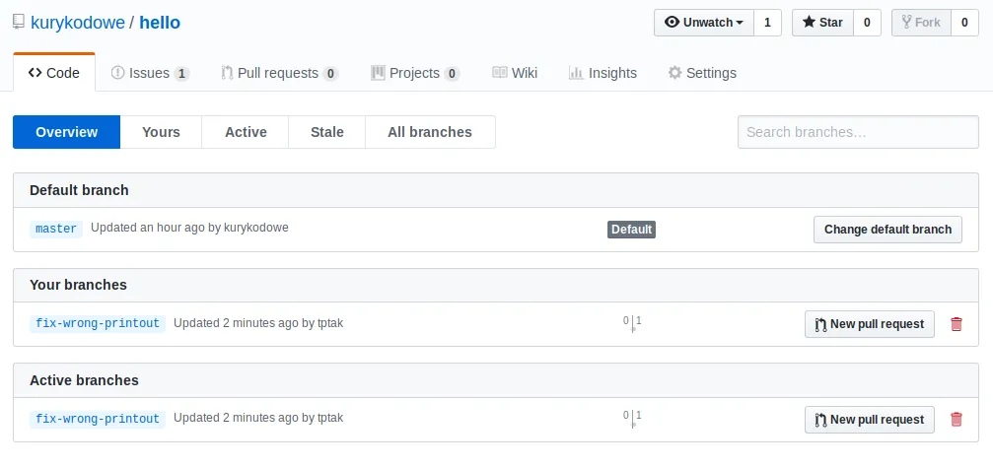Open the stargazers count of 0

point(867,23)
